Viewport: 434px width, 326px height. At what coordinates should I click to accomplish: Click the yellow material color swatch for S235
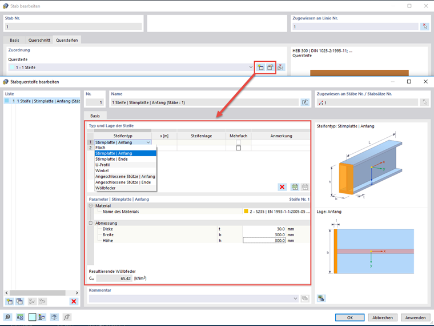(x=246, y=211)
